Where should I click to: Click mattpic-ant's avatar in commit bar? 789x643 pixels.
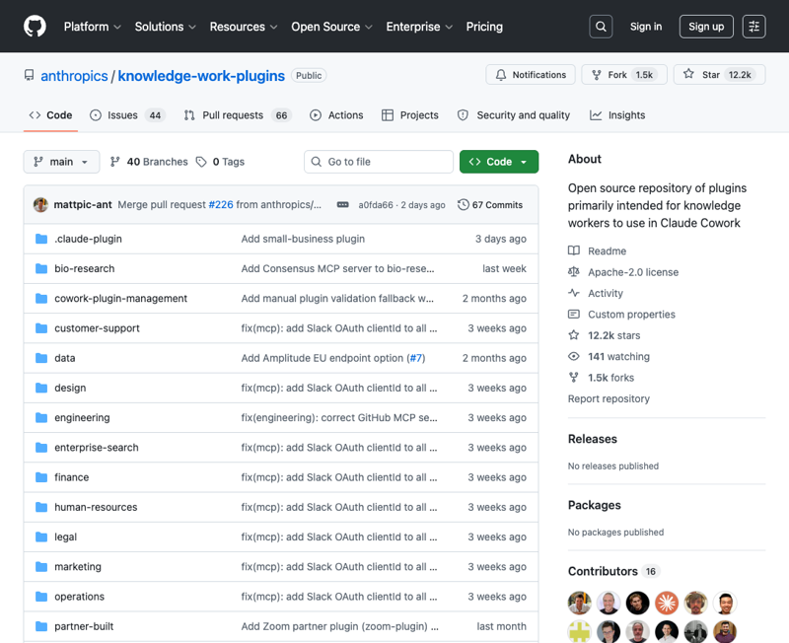(40, 205)
